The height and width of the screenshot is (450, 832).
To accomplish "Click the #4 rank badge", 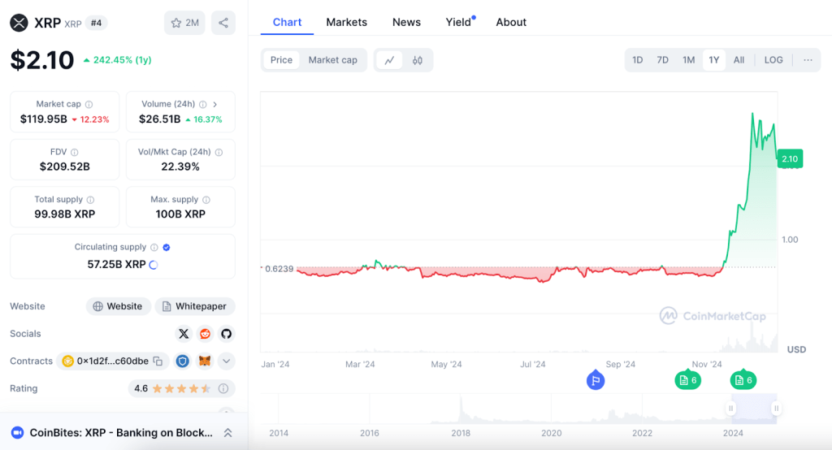I will pyautogui.click(x=96, y=23).
